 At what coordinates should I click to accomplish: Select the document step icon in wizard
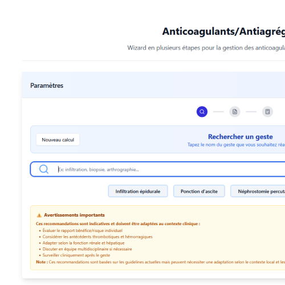(235, 112)
